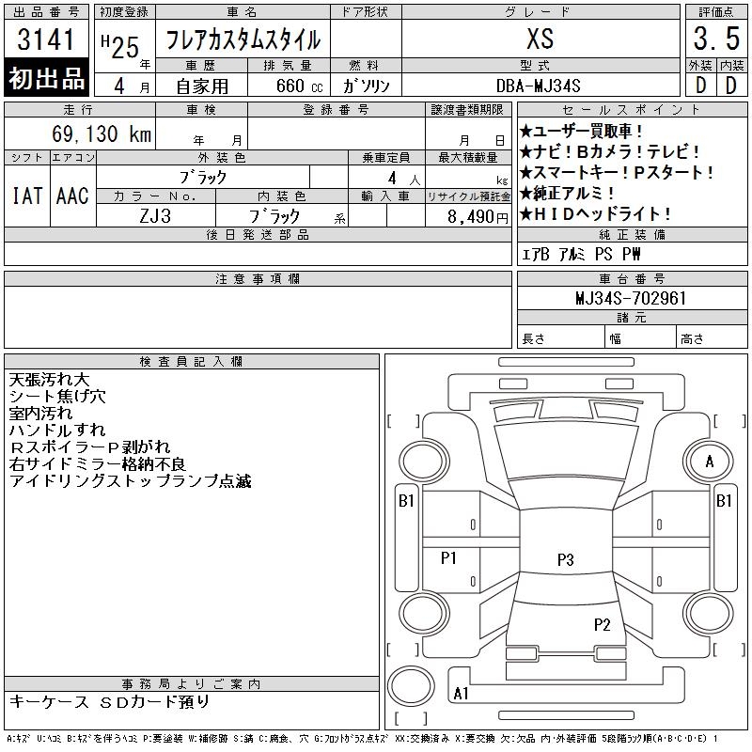Click the model code DBA-MJ34S

tap(538, 86)
